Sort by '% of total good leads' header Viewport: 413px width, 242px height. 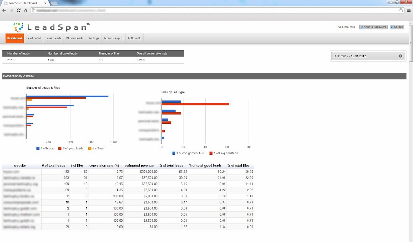tap(205, 166)
